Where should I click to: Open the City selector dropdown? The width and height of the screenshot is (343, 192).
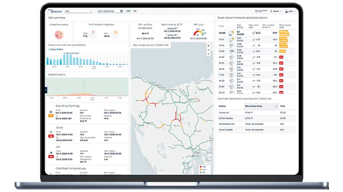pos(78,11)
